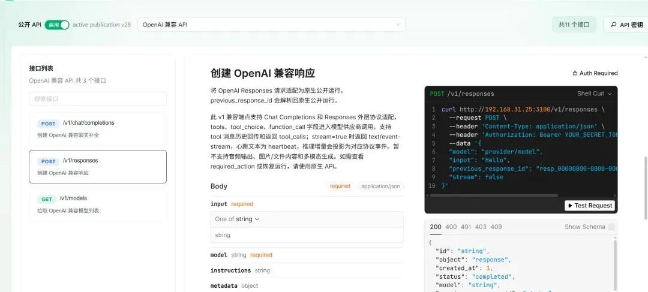This screenshot has height=292, width=648.
Task: Toggle the 公开 API 启用 switch
Action: (57, 25)
